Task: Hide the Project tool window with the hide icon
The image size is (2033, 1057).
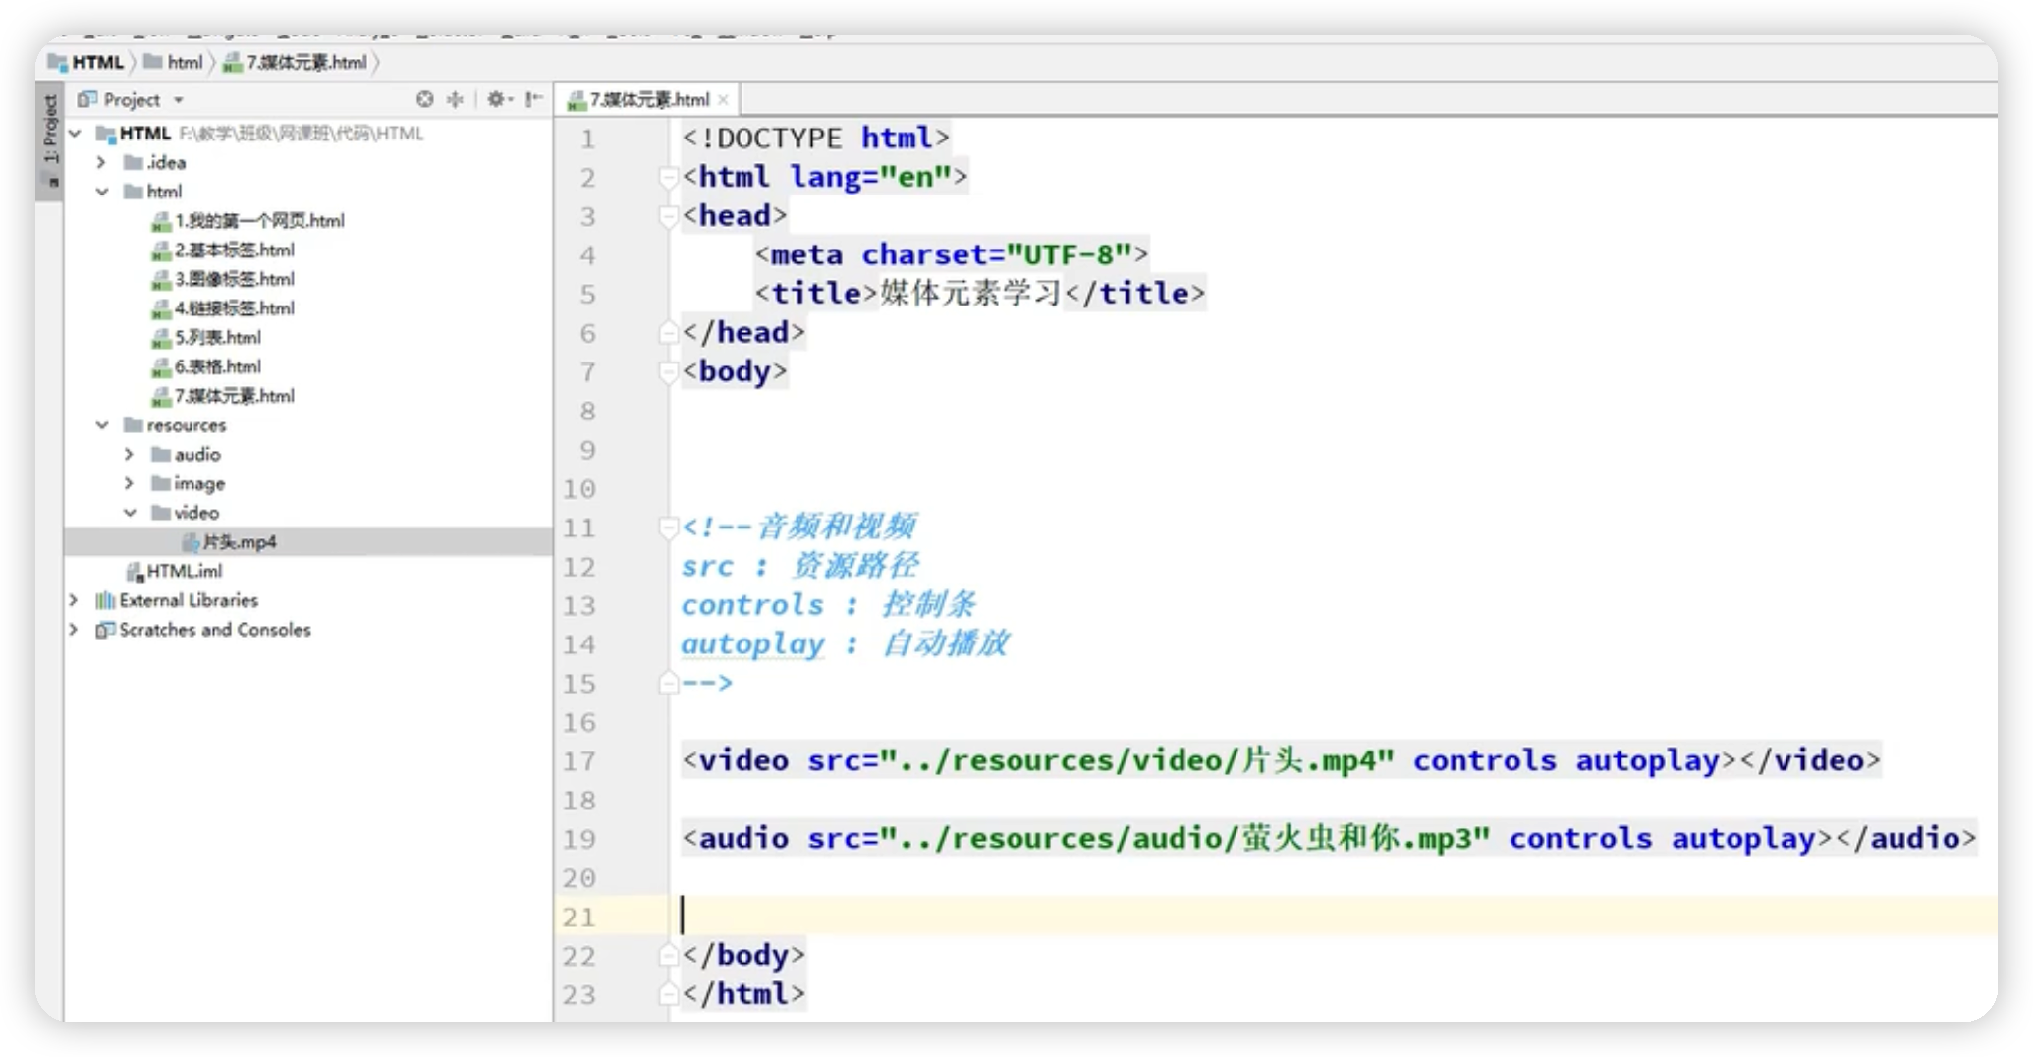Action: pyautogui.click(x=533, y=99)
